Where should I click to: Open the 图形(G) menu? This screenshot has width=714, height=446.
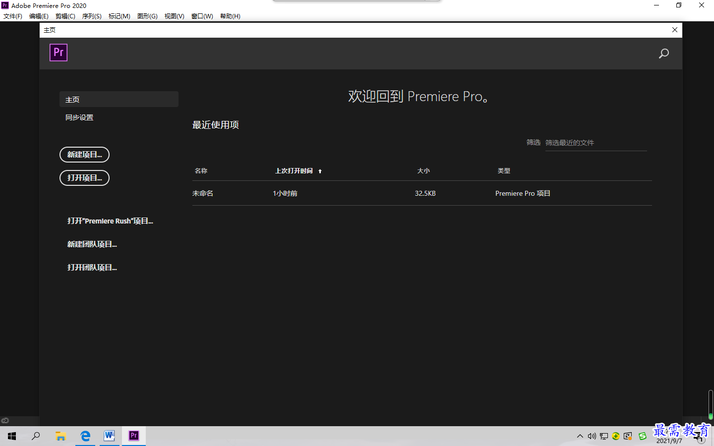point(147,16)
